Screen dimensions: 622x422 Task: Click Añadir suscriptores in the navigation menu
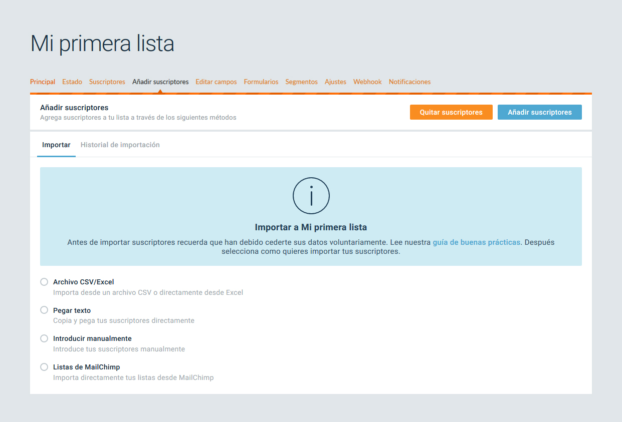pyautogui.click(x=160, y=82)
